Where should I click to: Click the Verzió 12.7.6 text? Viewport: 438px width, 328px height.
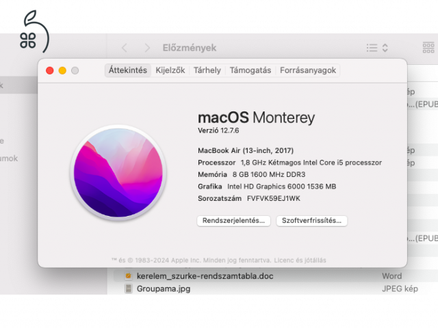tap(218, 131)
